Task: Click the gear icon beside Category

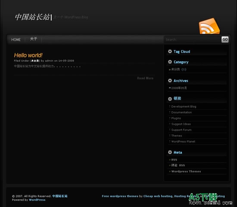Action: [170, 62]
